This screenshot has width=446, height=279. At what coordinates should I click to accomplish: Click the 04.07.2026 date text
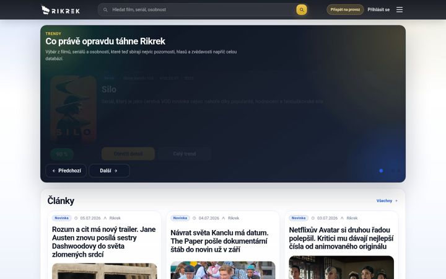[209, 218]
